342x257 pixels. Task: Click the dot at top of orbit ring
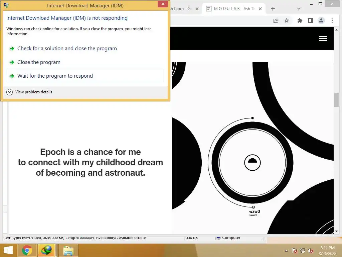pos(252,118)
